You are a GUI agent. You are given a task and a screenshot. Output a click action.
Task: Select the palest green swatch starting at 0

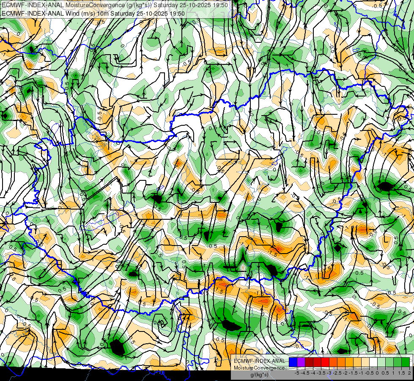(381, 362)
